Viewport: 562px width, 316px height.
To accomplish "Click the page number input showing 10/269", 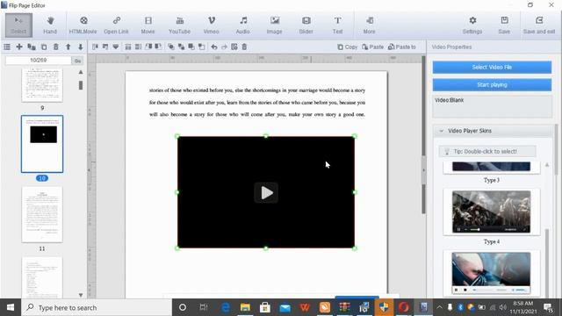I will pos(39,61).
